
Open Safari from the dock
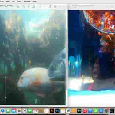coord(3,111)
